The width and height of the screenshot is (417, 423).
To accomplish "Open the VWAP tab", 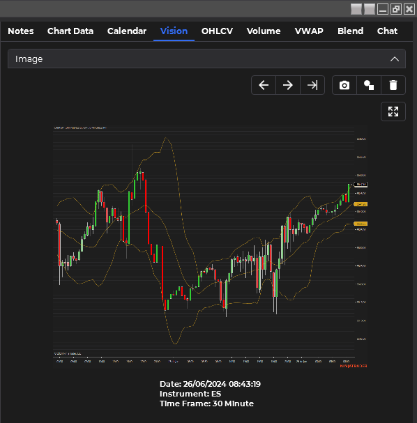I will coord(309,31).
